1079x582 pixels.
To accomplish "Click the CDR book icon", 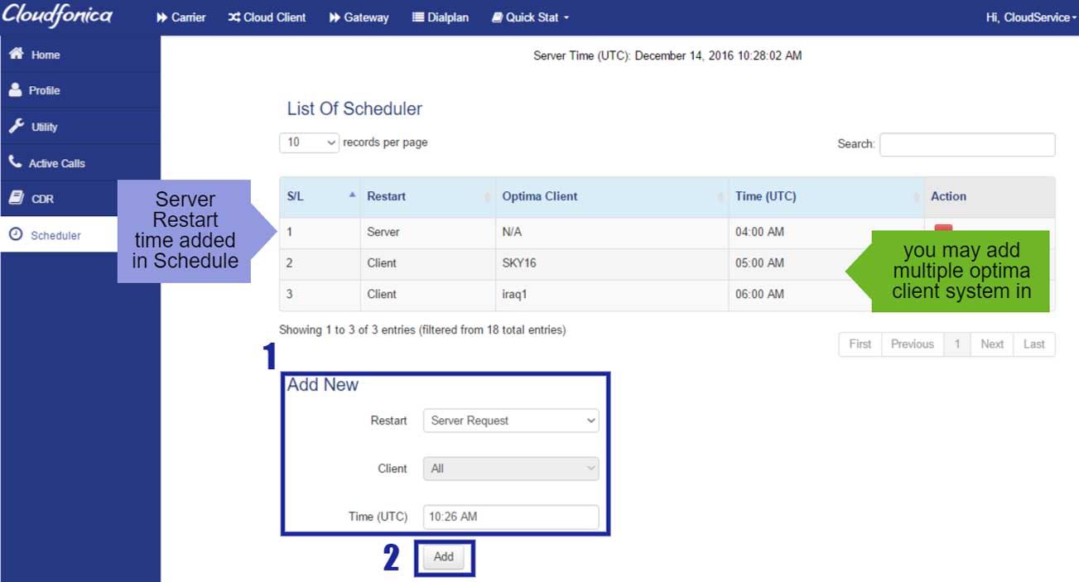I will pos(16,199).
